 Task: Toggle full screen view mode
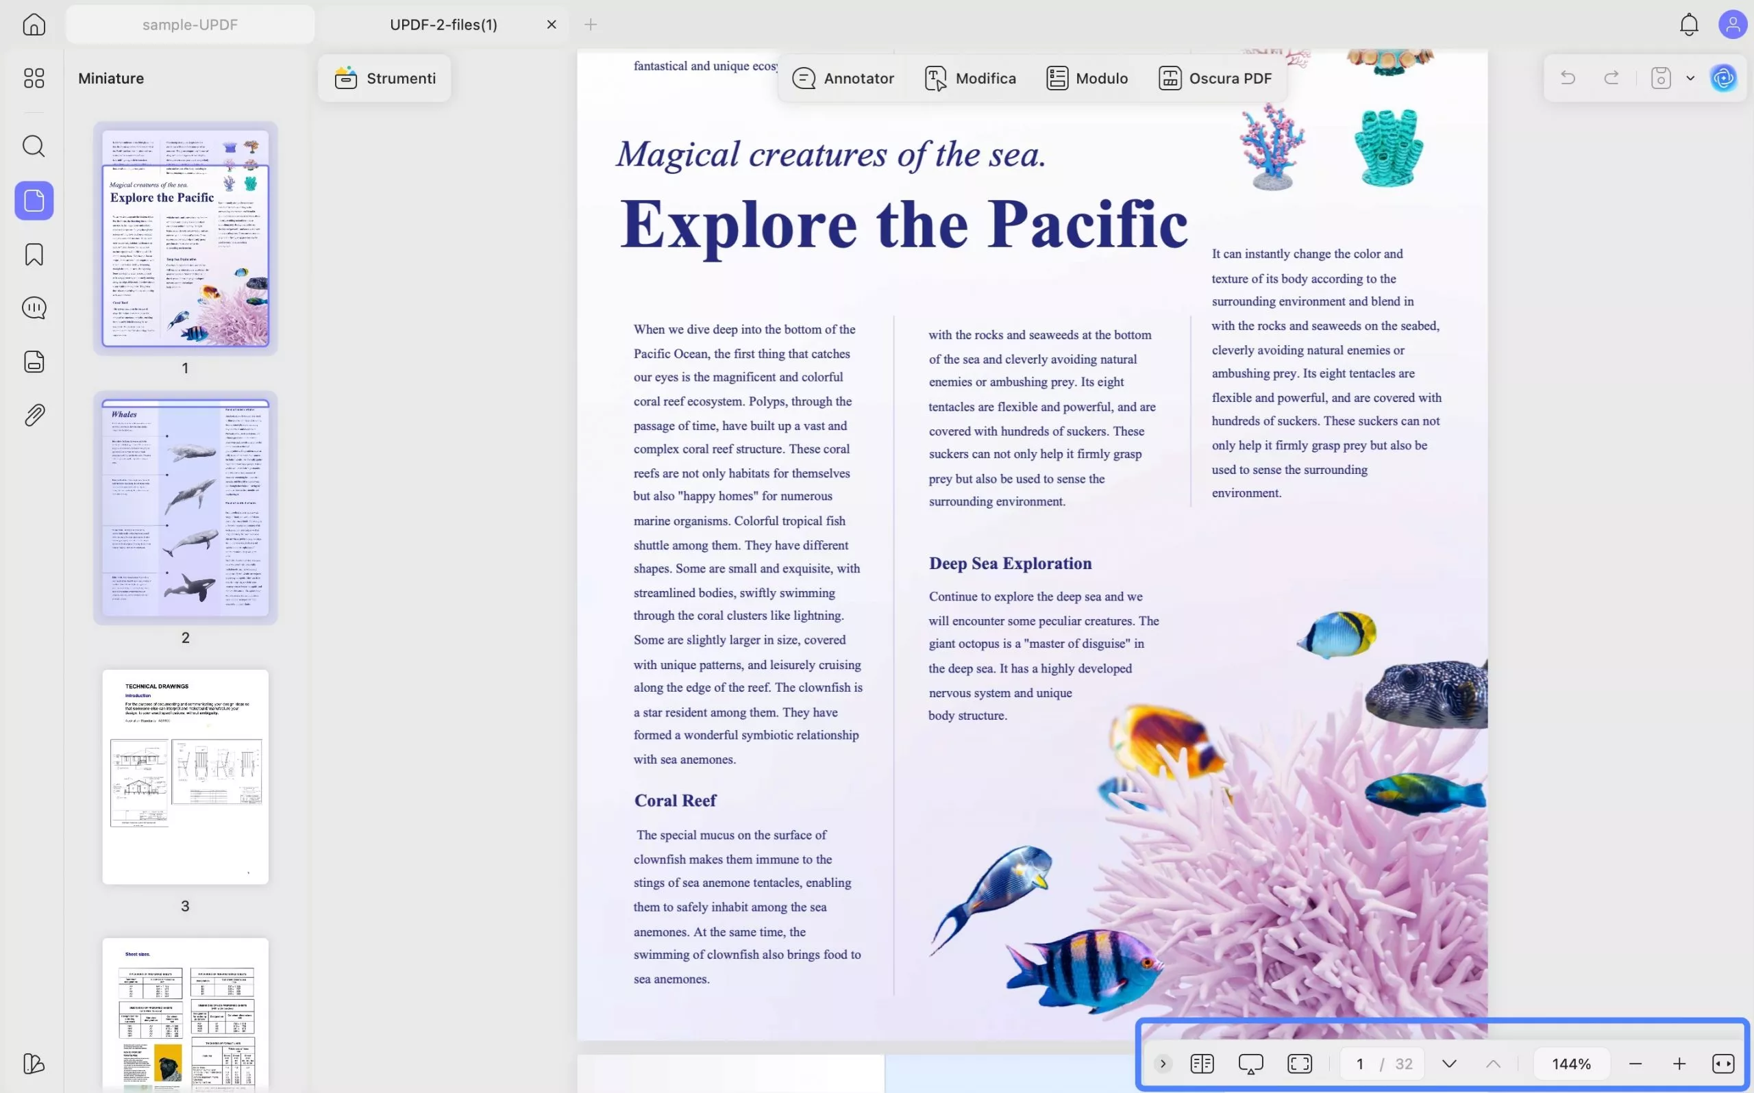click(x=1300, y=1064)
